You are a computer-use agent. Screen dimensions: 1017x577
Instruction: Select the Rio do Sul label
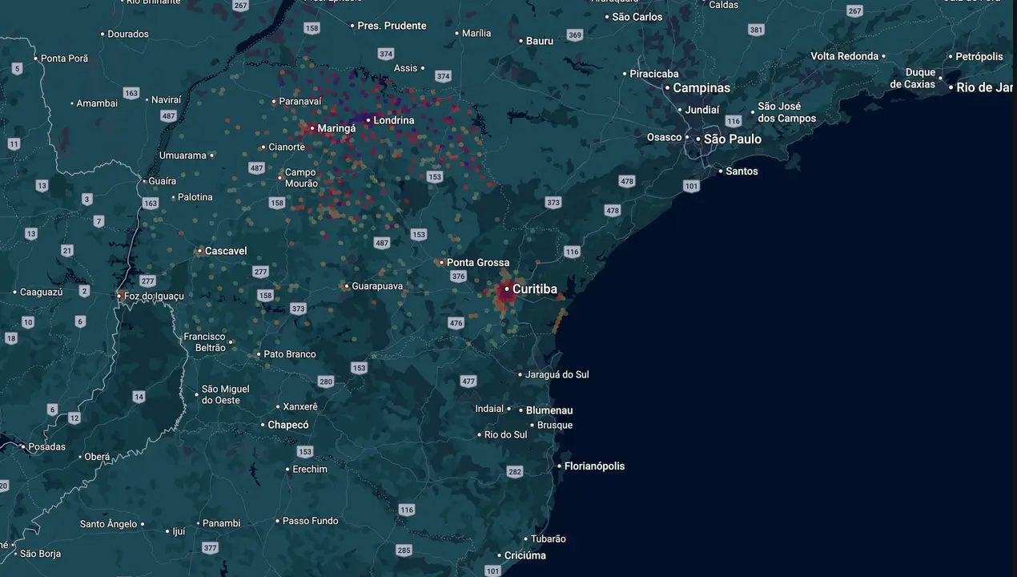(x=506, y=434)
